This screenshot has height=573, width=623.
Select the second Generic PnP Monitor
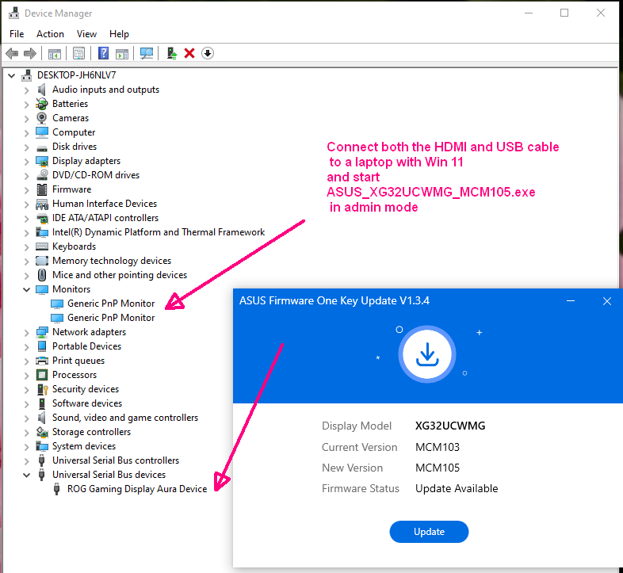[x=111, y=318]
